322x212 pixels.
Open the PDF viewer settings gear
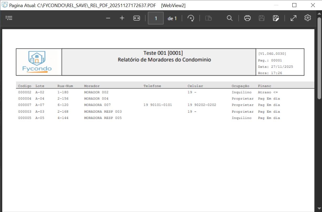point(308,18)
